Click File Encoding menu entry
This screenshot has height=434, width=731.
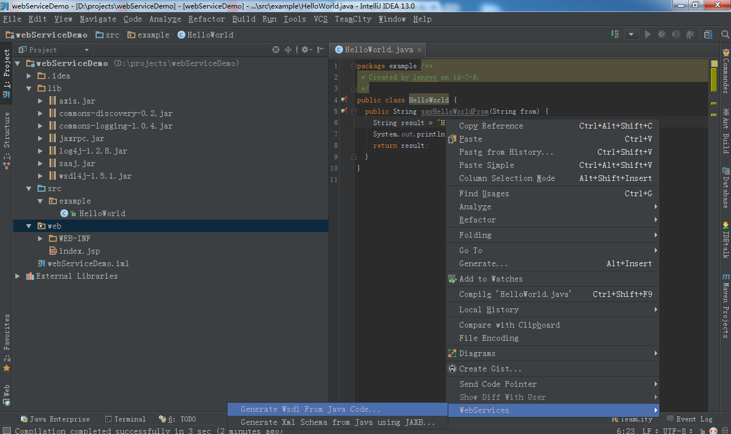pyautogui.click(x=552, y=338)
